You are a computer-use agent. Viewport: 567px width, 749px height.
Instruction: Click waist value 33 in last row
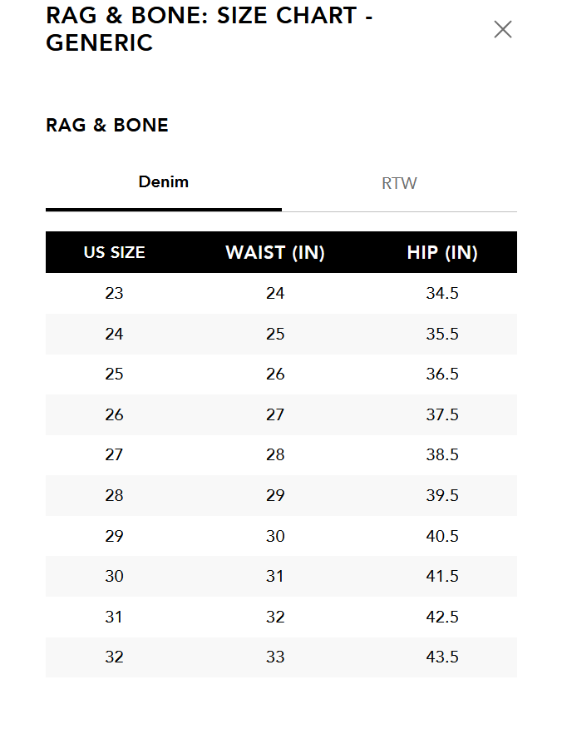tap(275, 657)
